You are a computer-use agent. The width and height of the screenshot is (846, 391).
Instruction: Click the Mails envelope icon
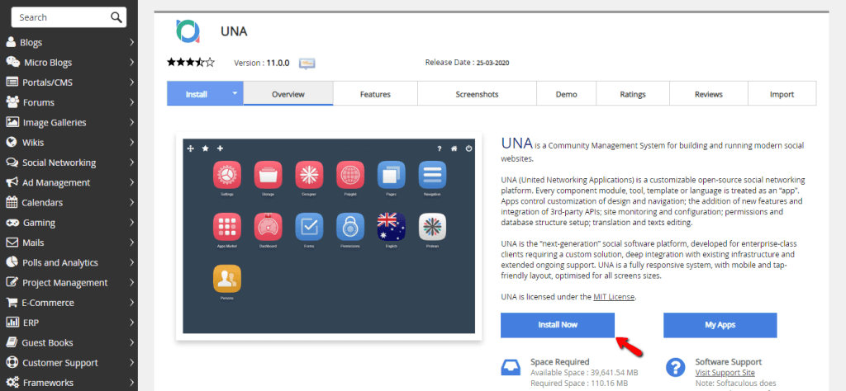[12, 243]
